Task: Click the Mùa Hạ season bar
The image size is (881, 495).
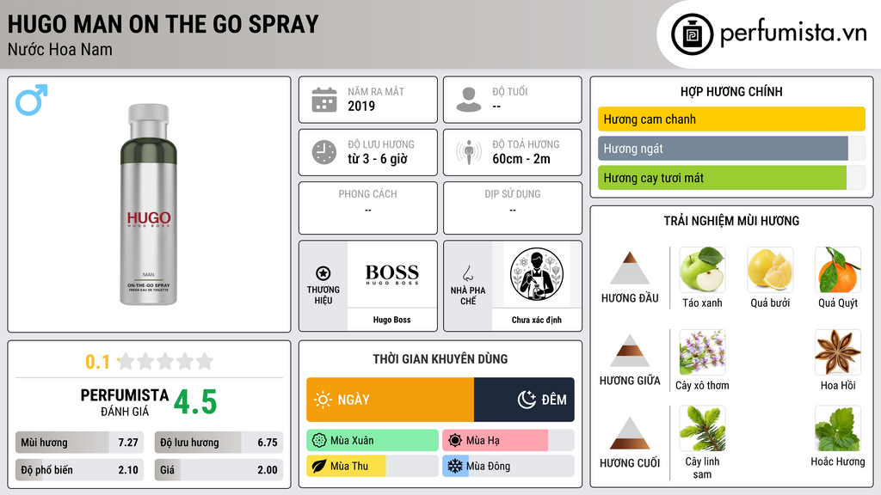Action: (x=508, y=440)
